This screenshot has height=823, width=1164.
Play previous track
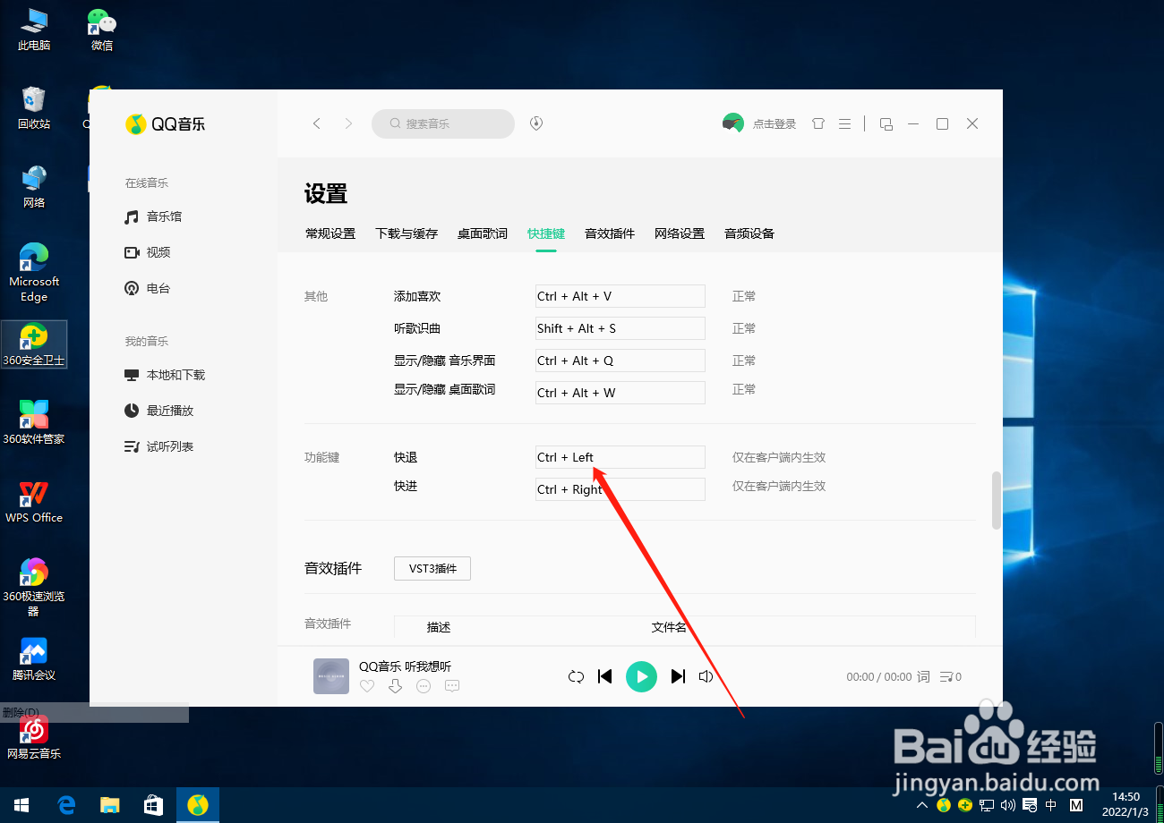click(605, 676)
